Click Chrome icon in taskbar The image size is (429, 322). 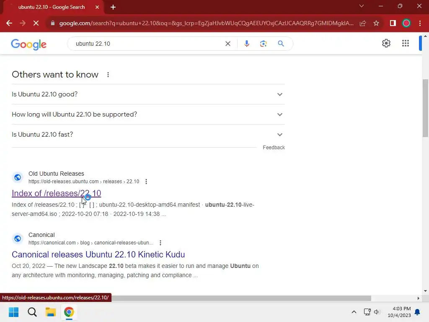click(69, 312)
